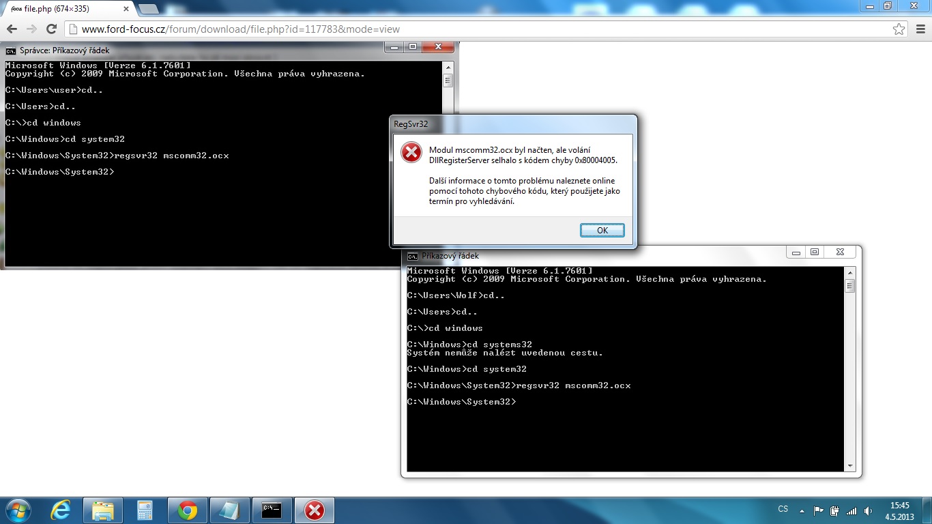
Task: Switch to Notepad in the taskbar
Action: pyautogui.click(x=229, y=510)
